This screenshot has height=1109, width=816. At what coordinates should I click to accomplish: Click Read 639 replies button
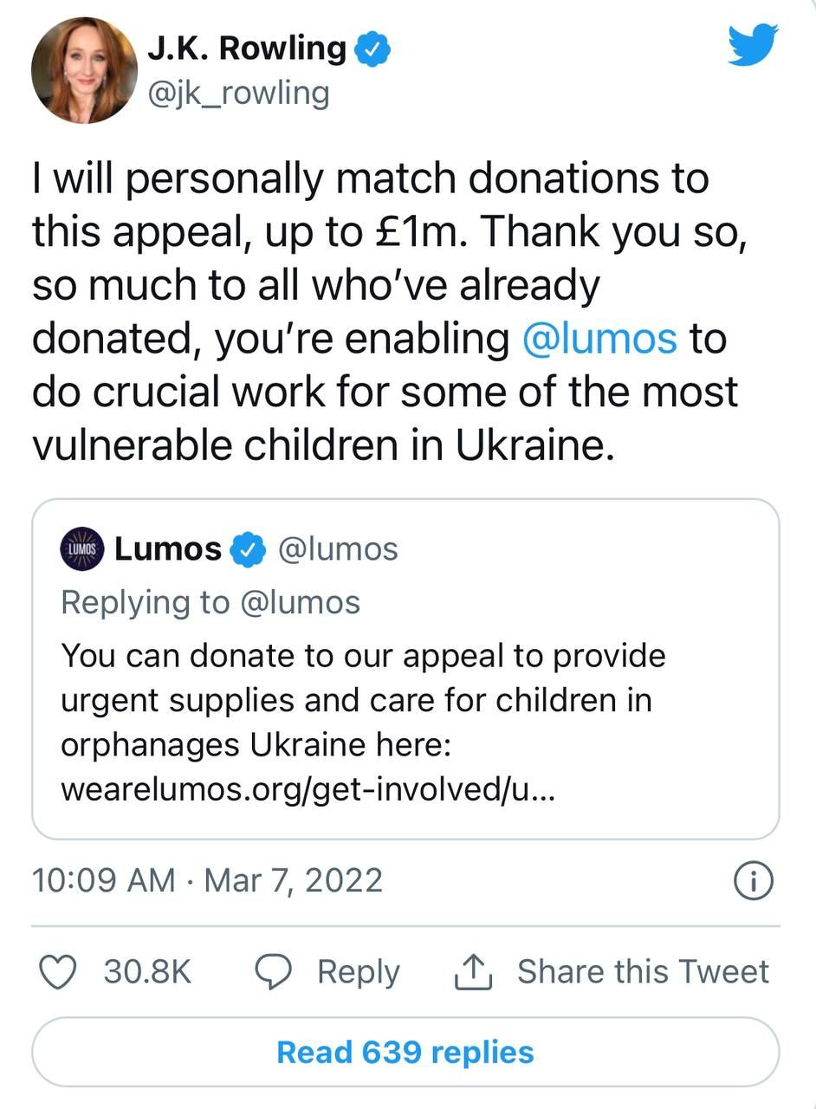(x=405, y=1052)
